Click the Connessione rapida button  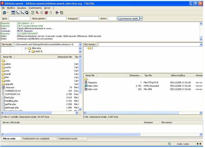click(x=129, y=18)
